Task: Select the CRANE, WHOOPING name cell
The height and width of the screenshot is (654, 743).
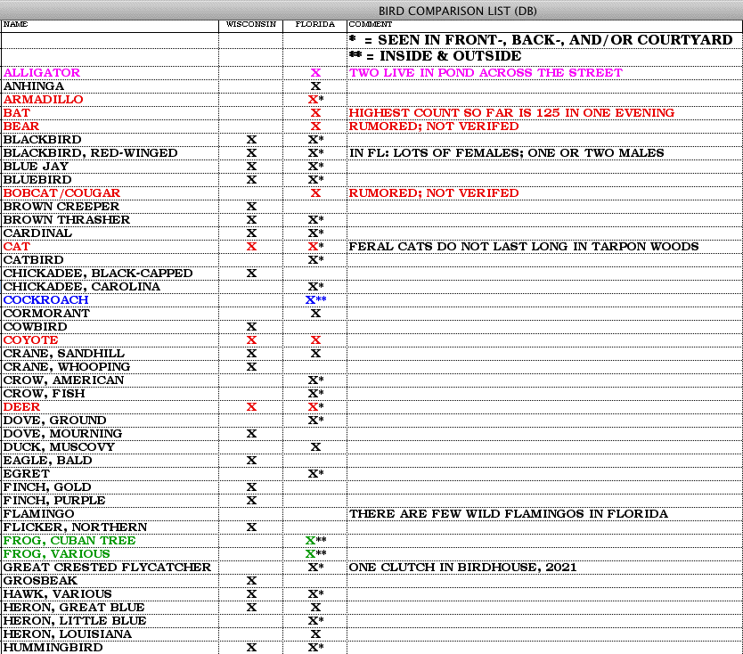Action: [110, 367]
